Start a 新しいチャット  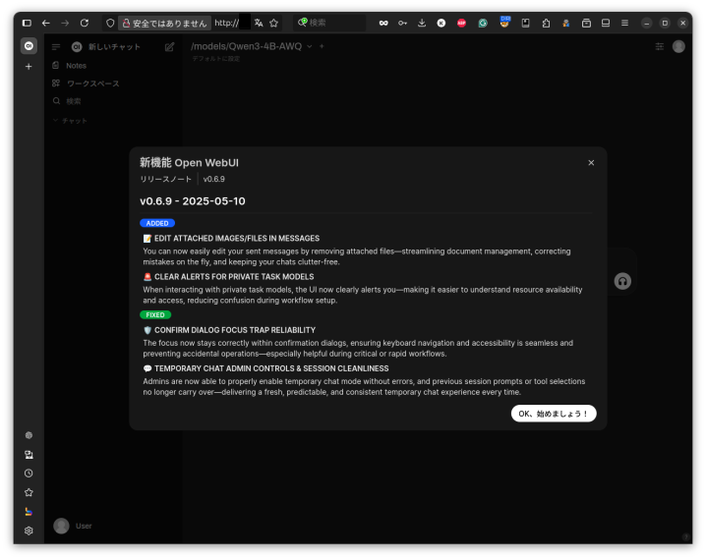[114, 47]
